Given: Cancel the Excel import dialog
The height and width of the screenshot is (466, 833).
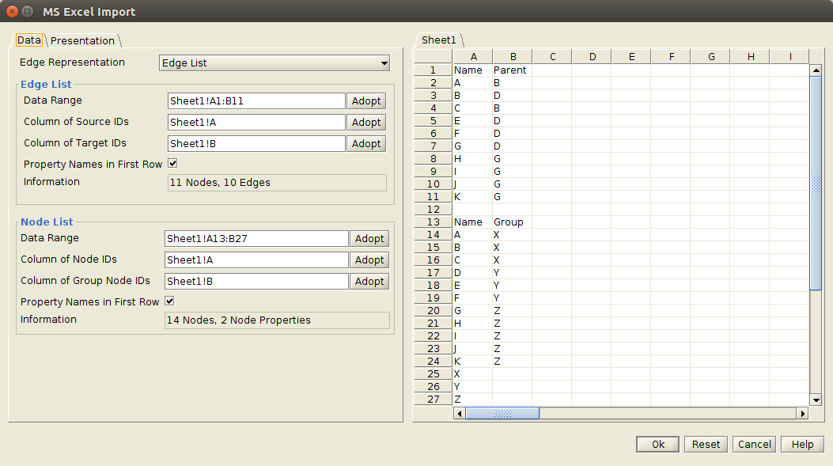Looking at the screenshot, I should 755,444.
